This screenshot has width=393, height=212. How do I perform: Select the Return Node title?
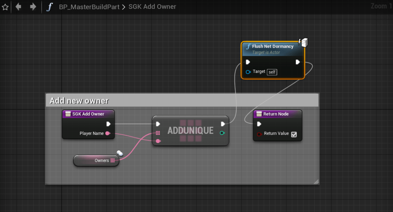276,114
